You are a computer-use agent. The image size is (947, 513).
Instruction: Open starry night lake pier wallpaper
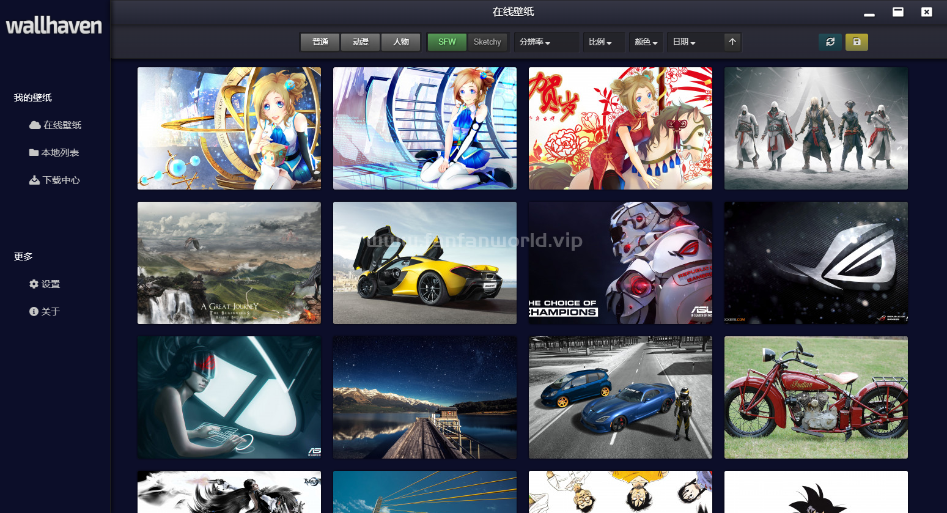[x=425, y=397]
